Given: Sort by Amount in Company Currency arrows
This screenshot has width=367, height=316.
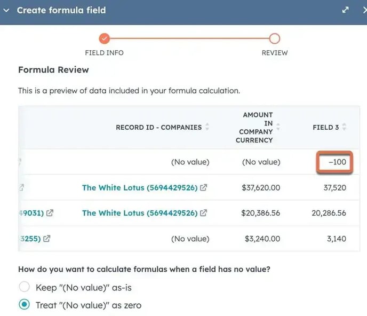Looking at the screenshot, I should pos(278,127).
